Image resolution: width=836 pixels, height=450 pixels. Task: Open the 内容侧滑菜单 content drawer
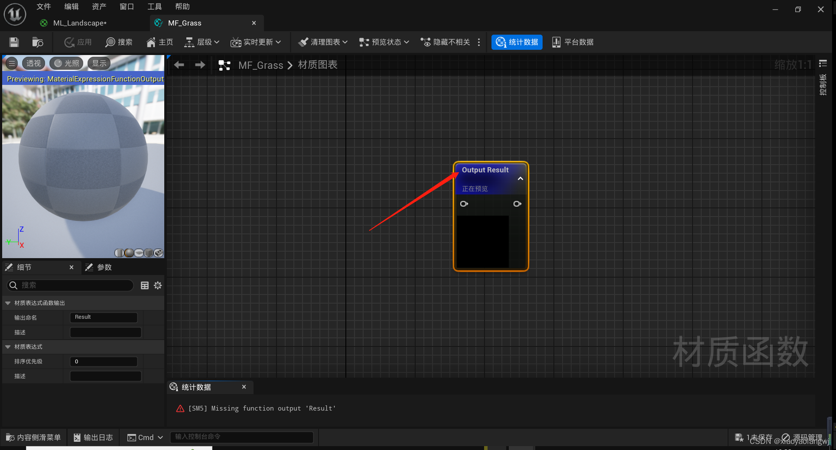pos(33,437)
